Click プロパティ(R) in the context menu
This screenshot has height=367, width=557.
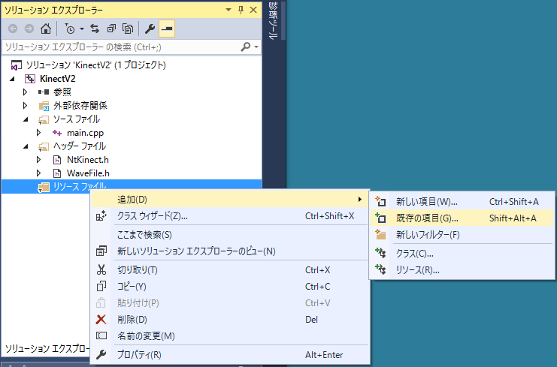(139, 355)
